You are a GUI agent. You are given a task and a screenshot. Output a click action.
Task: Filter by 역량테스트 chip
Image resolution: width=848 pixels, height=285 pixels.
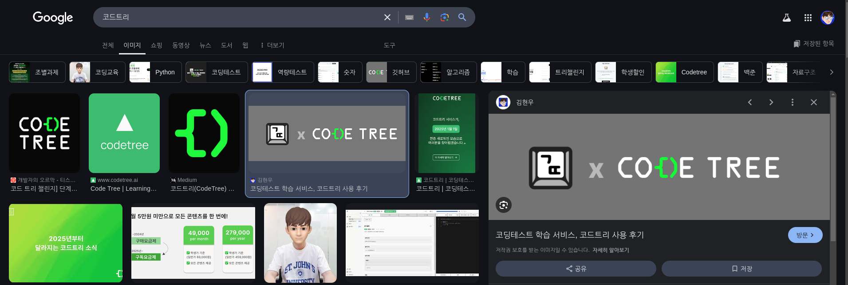(283, 72)
